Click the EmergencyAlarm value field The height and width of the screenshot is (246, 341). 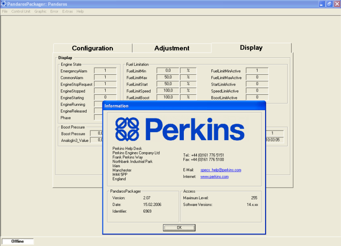(x=105, y=71)
